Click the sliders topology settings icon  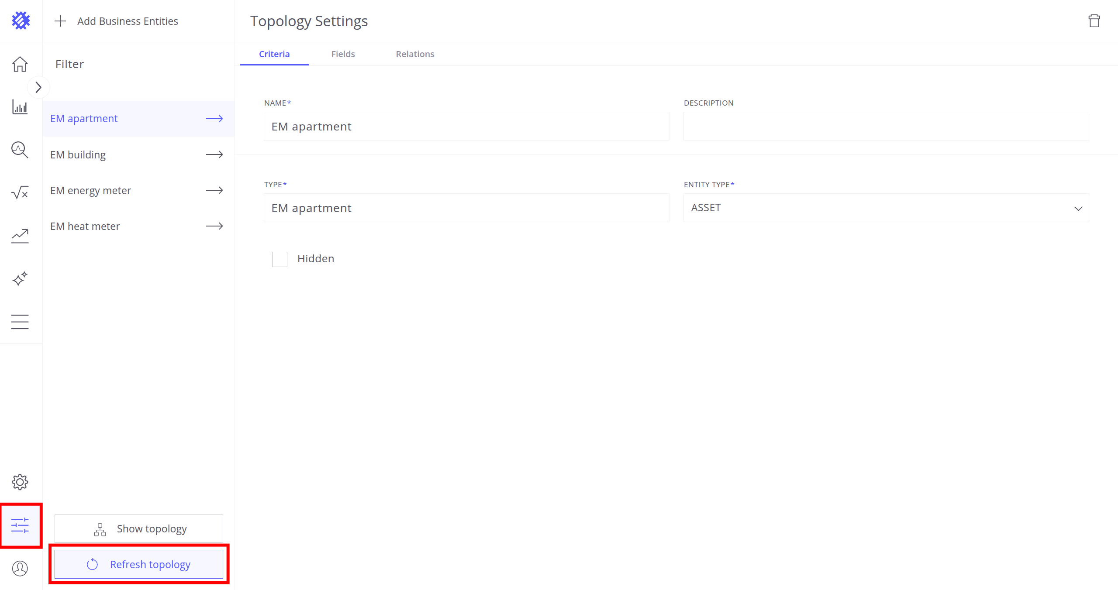pos(20,525)
